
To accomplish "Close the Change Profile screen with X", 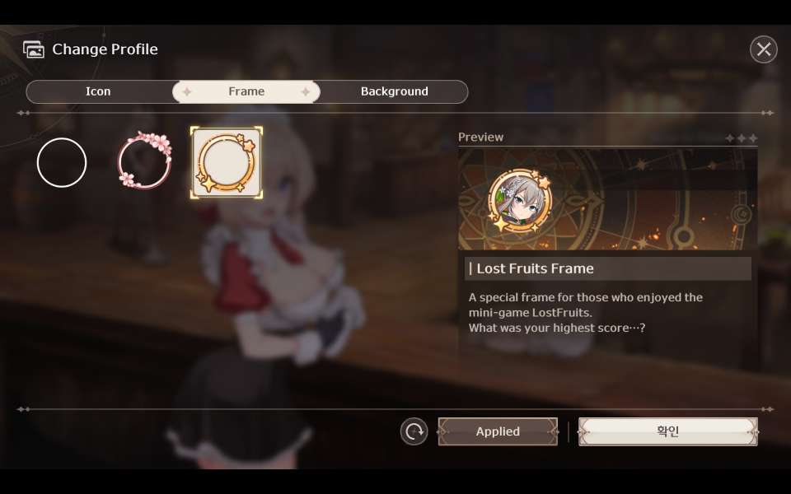I will tap(763, 49).
